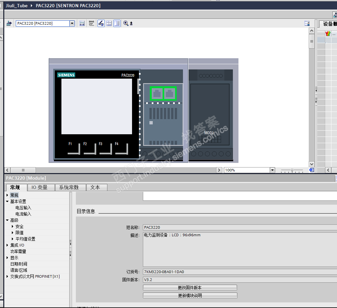Click the 更改固件版本 button

tap(190, 288)
